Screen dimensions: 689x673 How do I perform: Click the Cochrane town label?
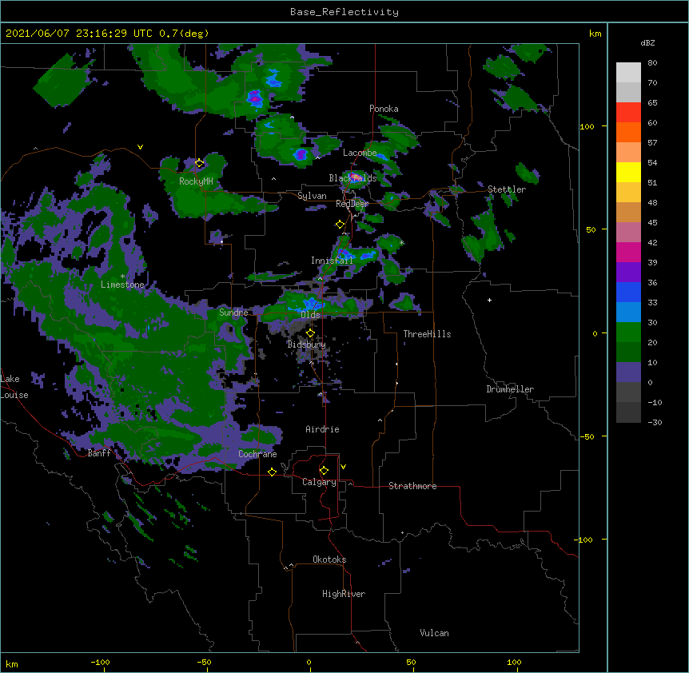pyautogui.click(x=257, y=454)
